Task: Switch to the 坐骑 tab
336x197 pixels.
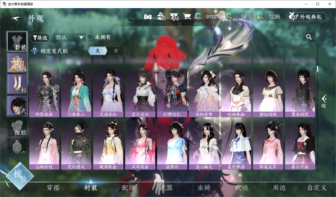Action: coord(204,188)
